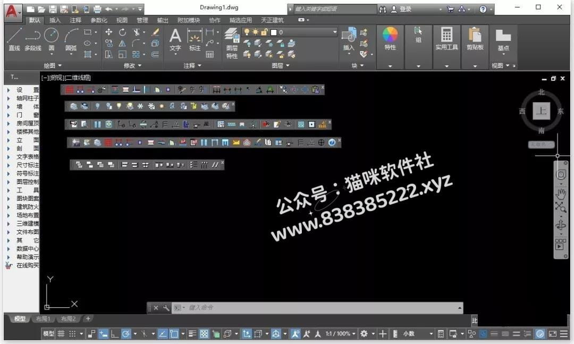Open the 特性 color wheel panel

tap(390, 38)
